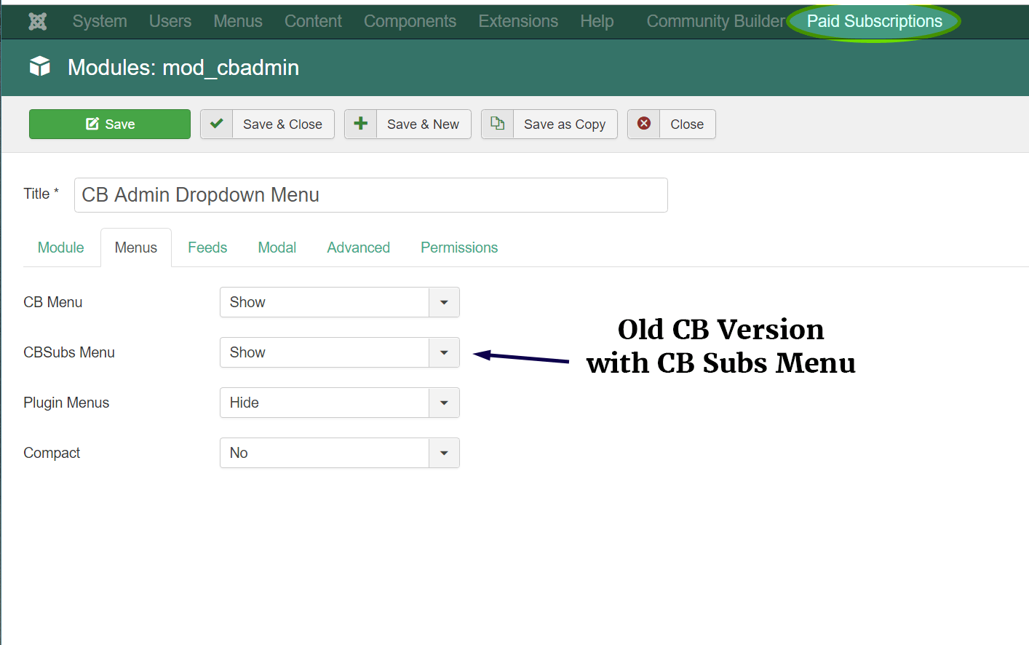Click the Plugin Menus label
The height and width of the screenshot is (645, 1029).
point(66,403)
